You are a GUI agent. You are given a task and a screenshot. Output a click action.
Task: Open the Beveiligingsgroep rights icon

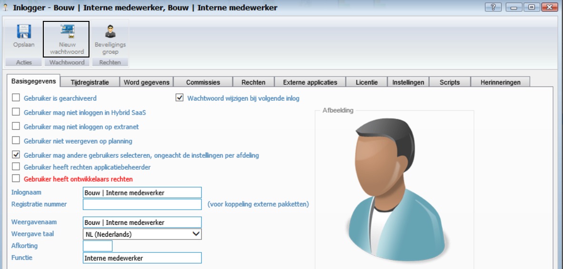pos(110,32)
